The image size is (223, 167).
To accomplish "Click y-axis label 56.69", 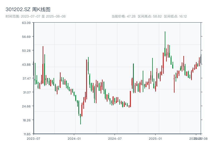I will (x=26, y=37).
